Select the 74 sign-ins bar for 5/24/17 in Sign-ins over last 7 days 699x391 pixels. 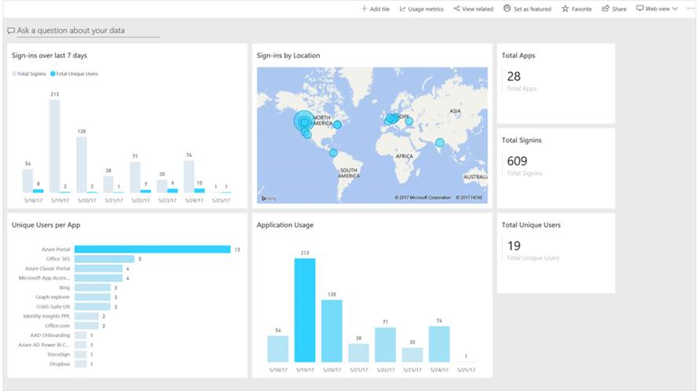click(x=189, y=177)
